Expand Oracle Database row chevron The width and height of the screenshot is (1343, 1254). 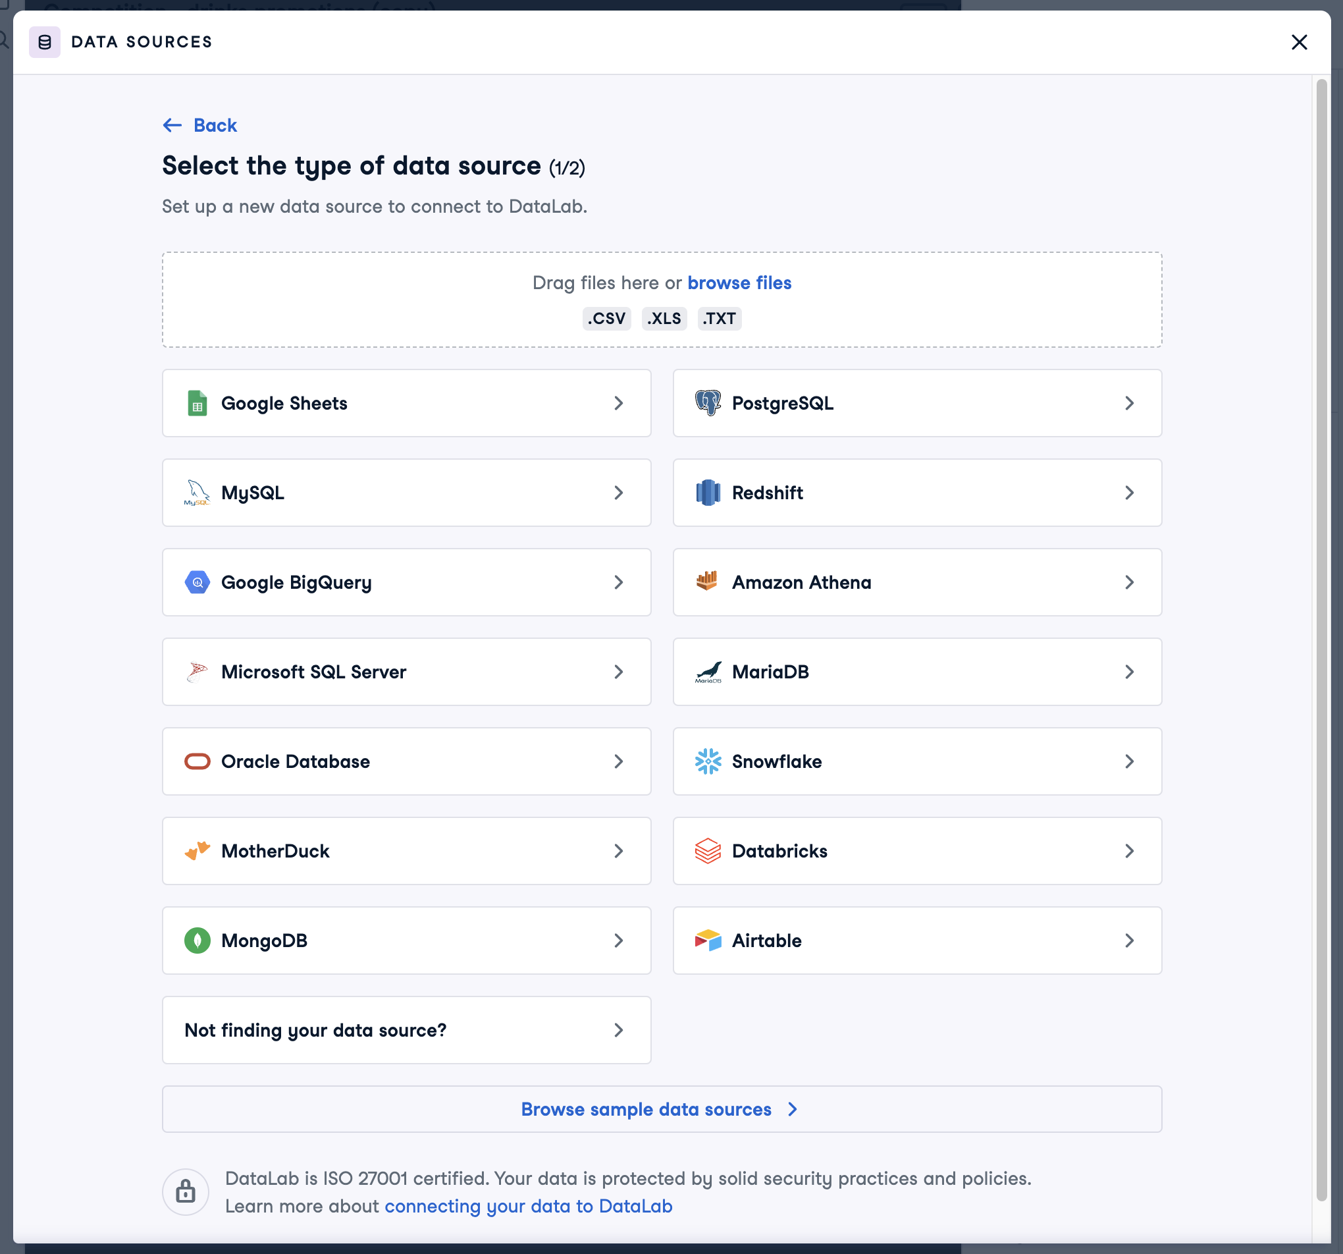(619, 762)
